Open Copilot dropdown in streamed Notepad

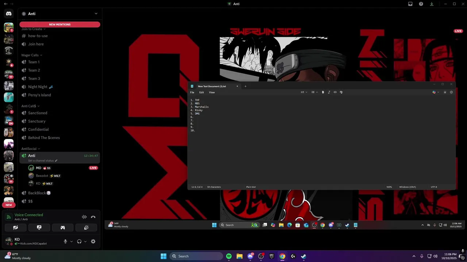pos(436,92)
